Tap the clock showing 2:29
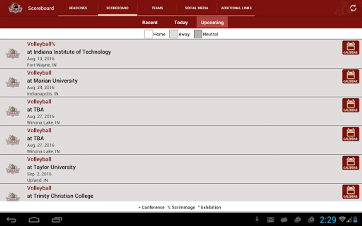Screen dimensions: 362x226 [328, 220]
